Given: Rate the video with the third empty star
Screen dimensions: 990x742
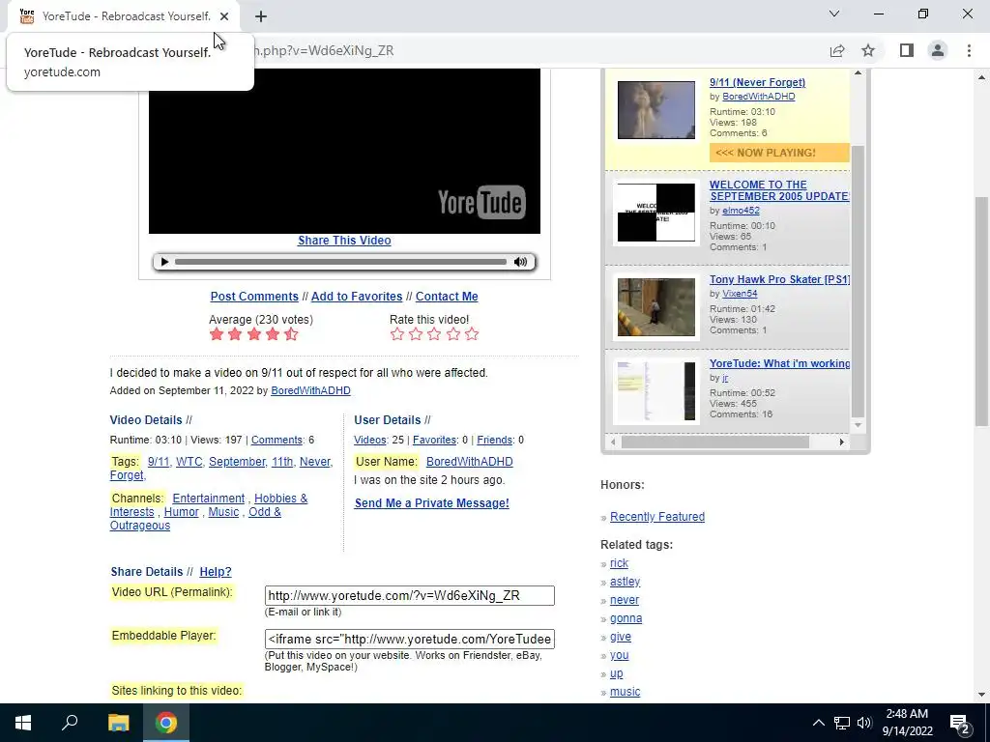Looking at the screenshot, I should (434, 334).
